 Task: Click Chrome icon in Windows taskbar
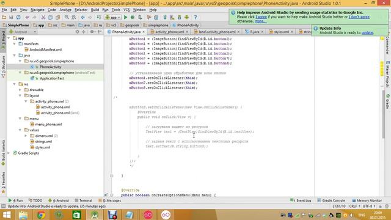pyautogui.click(x=41, y=215)
